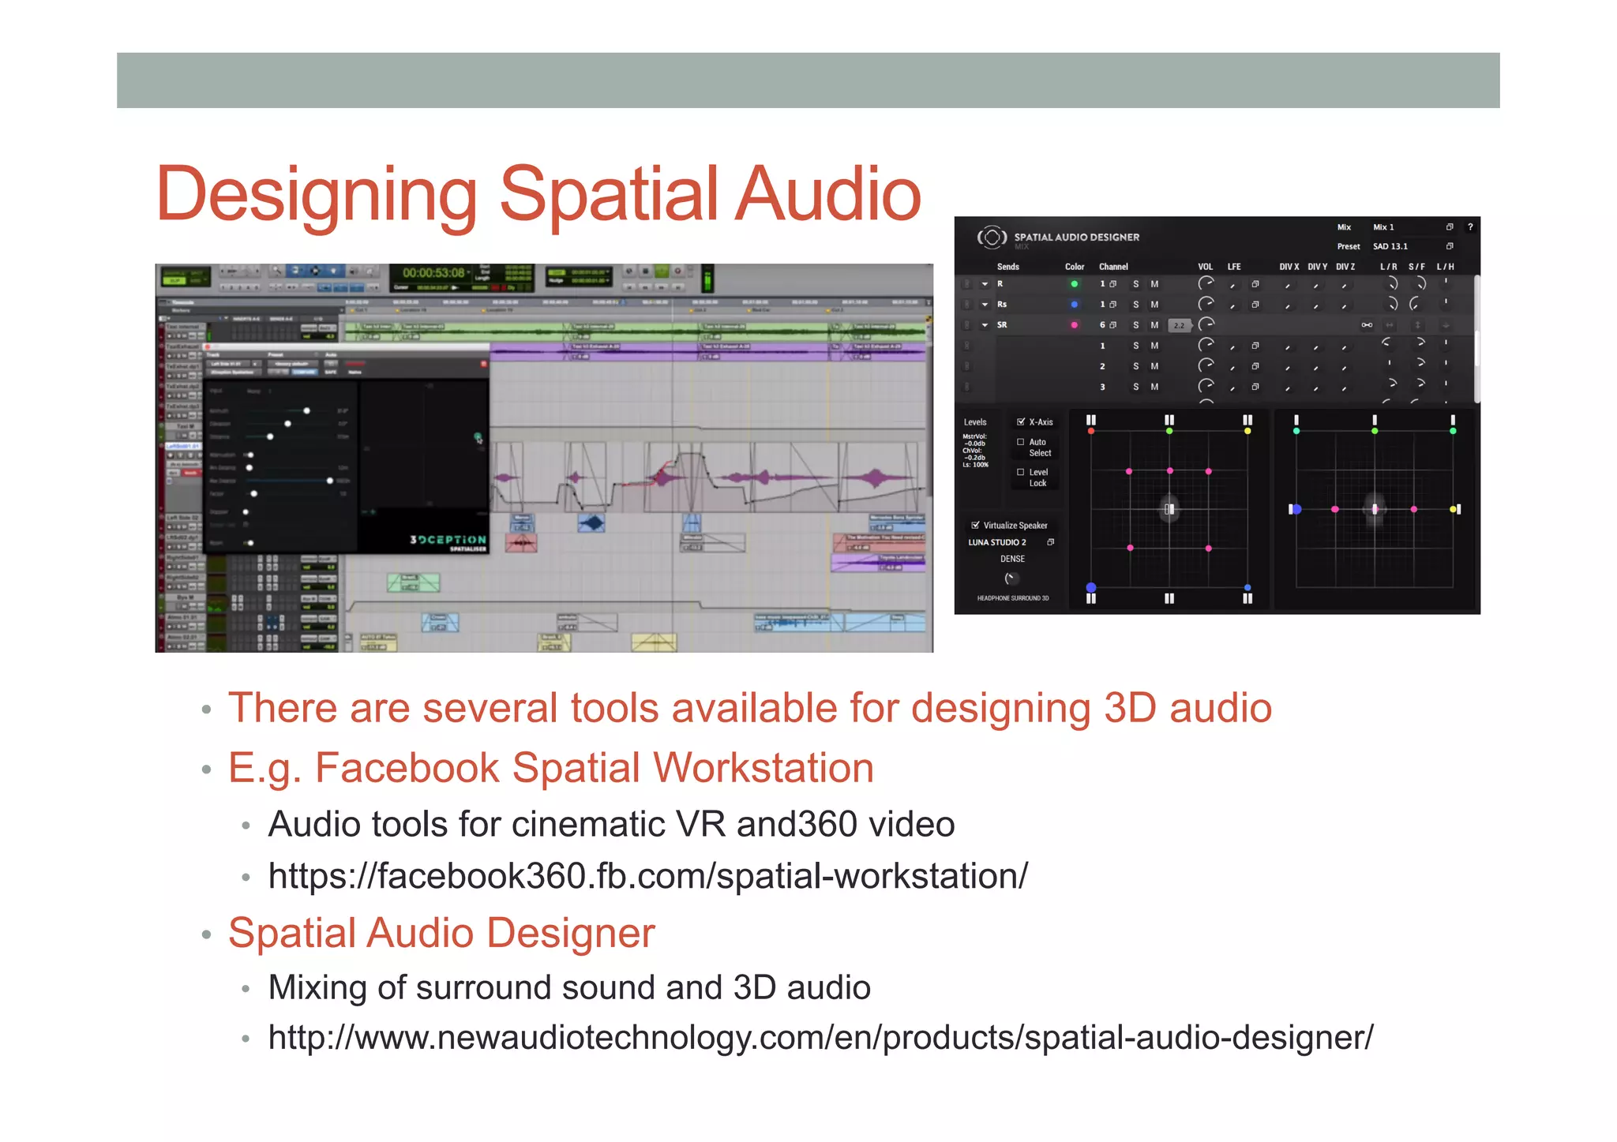The height and width of the screenshot is (1142, 1617).
Task: Click the pink color swatch for SR
Action: 1074,325
